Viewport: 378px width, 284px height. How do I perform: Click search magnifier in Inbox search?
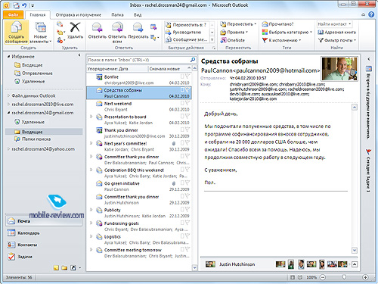[193, 60]
